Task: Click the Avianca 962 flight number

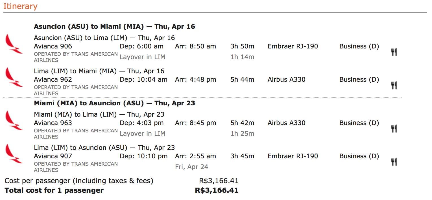Action: [53, 79]
